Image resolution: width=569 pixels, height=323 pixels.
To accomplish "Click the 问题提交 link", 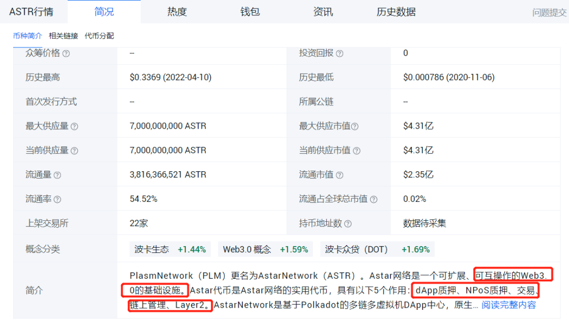I will pyautogui.click(x=549, y=12).
